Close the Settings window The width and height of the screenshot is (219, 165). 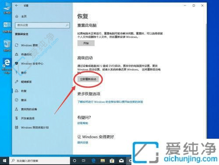tap(202, 6)
